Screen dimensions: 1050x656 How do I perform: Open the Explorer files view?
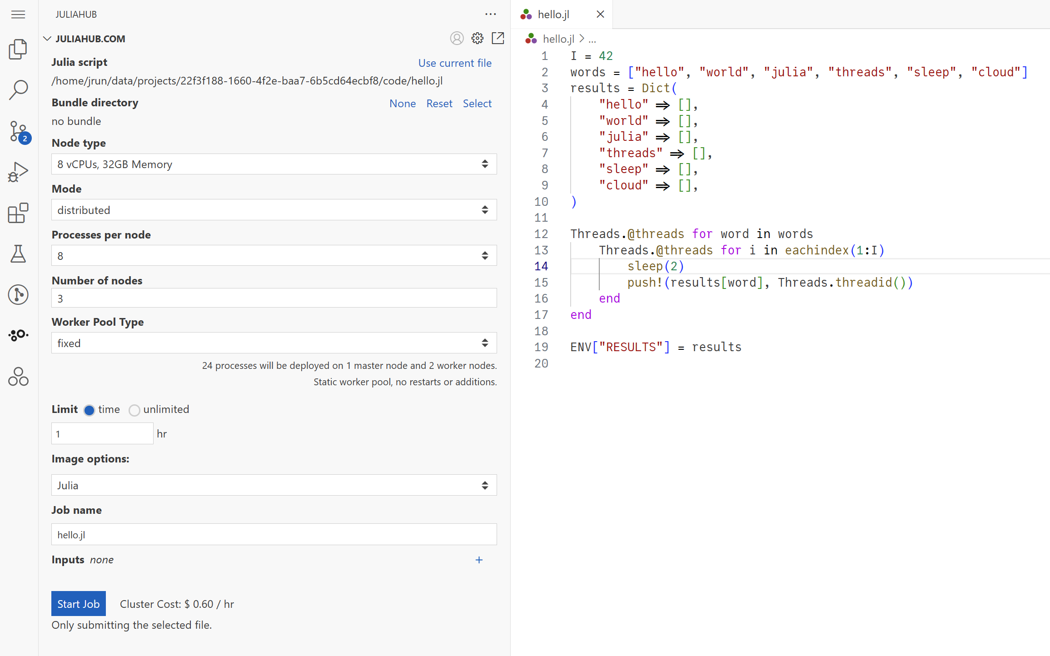coord(18,49)
